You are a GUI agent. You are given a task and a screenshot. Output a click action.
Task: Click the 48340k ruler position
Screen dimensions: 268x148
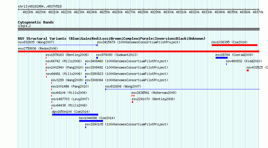click(x=220, y=12)
